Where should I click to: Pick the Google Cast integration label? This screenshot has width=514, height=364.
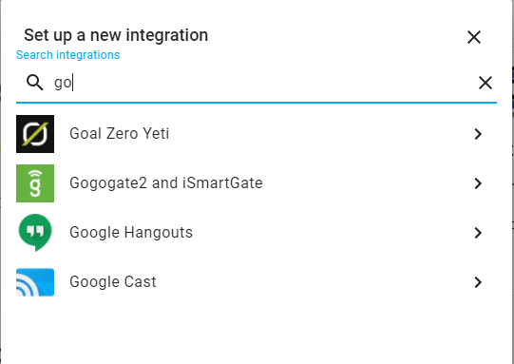tap(113, 282)
